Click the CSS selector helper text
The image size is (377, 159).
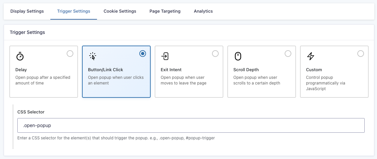point(116,138)
